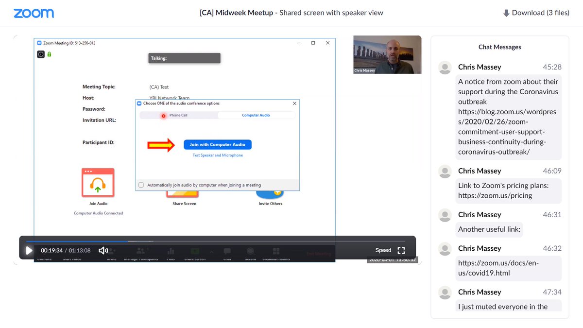Click the current time 00:19:34

coord(52,250)
